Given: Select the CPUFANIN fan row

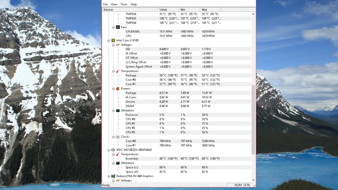Looking at the screenshot, I should 177,31.
